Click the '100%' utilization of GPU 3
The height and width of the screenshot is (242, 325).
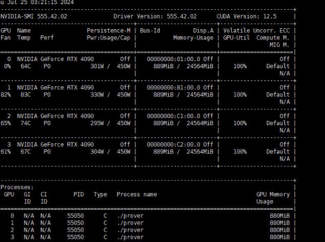pyautogui.click(x=240, y=152)
